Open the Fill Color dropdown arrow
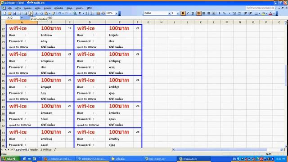The width and height of the screenshot is (288, 162). point(267,13)
